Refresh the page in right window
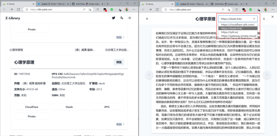 [157, 9]
